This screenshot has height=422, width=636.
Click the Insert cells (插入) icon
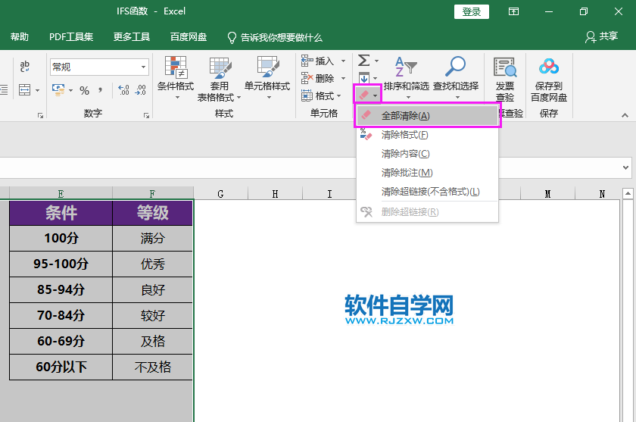pyautogui.click(x=307, y=61)
